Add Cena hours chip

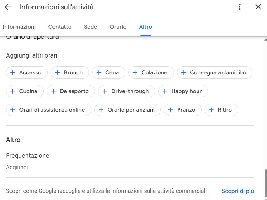pyautogui.click(x=108, y=72)
